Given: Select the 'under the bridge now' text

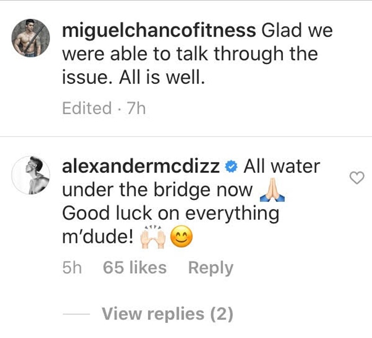Looking at the screenshot, I should (157, 190).
